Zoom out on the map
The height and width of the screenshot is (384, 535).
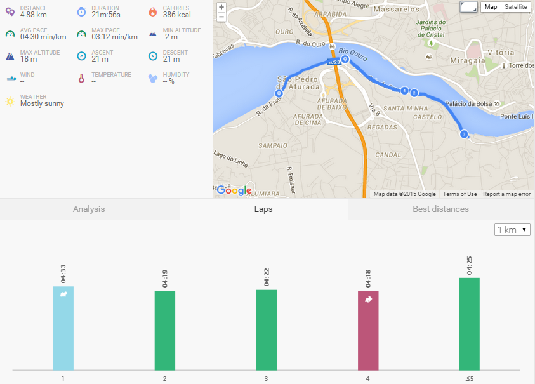pos(221,17)
